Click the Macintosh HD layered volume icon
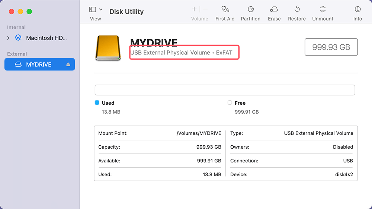Image resolution: width=372 pixels, height=209 pixels. click(x=18, y=38)
